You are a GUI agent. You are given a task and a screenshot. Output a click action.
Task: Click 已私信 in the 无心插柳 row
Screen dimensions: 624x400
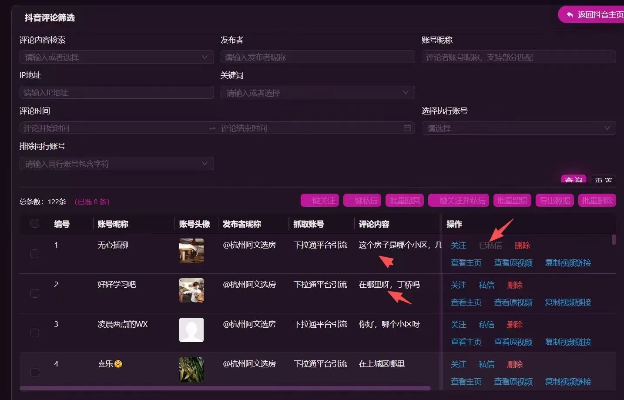(x=490, y=245)
